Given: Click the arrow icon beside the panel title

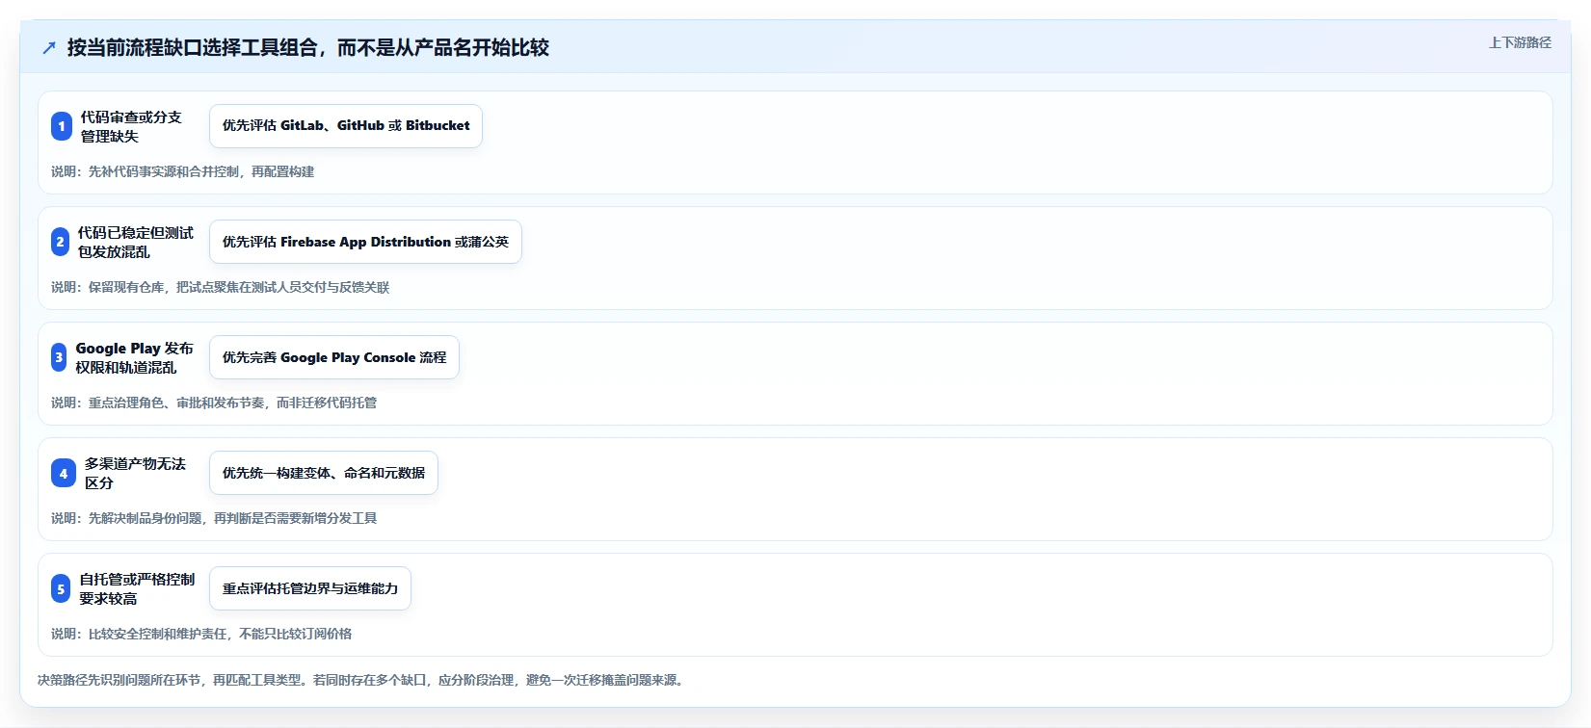Looking at the screenshot, I should click(x=49, y=48).
